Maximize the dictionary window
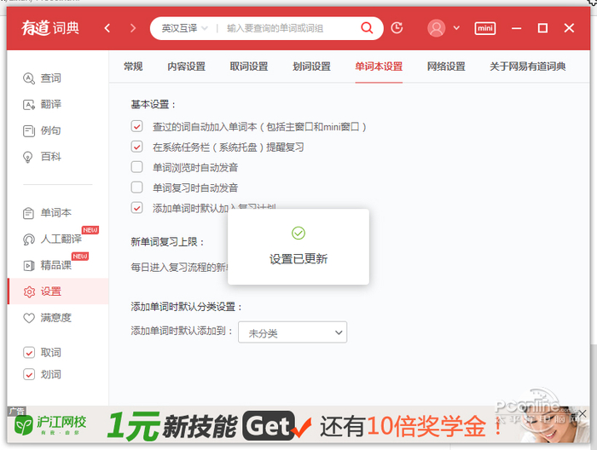 (x=542, y=28)
